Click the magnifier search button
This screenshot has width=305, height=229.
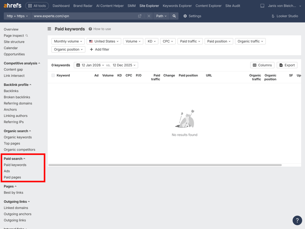tap(174, 16)
